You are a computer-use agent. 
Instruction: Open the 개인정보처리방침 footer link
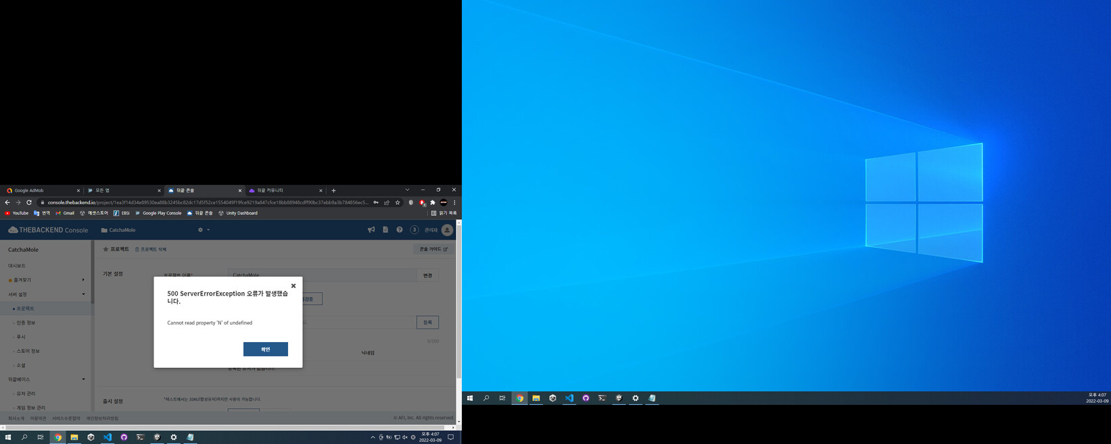click(102, 418)
